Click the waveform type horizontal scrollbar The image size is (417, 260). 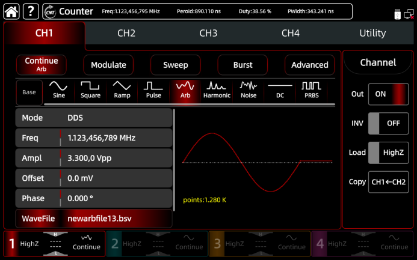pos(190,104)
